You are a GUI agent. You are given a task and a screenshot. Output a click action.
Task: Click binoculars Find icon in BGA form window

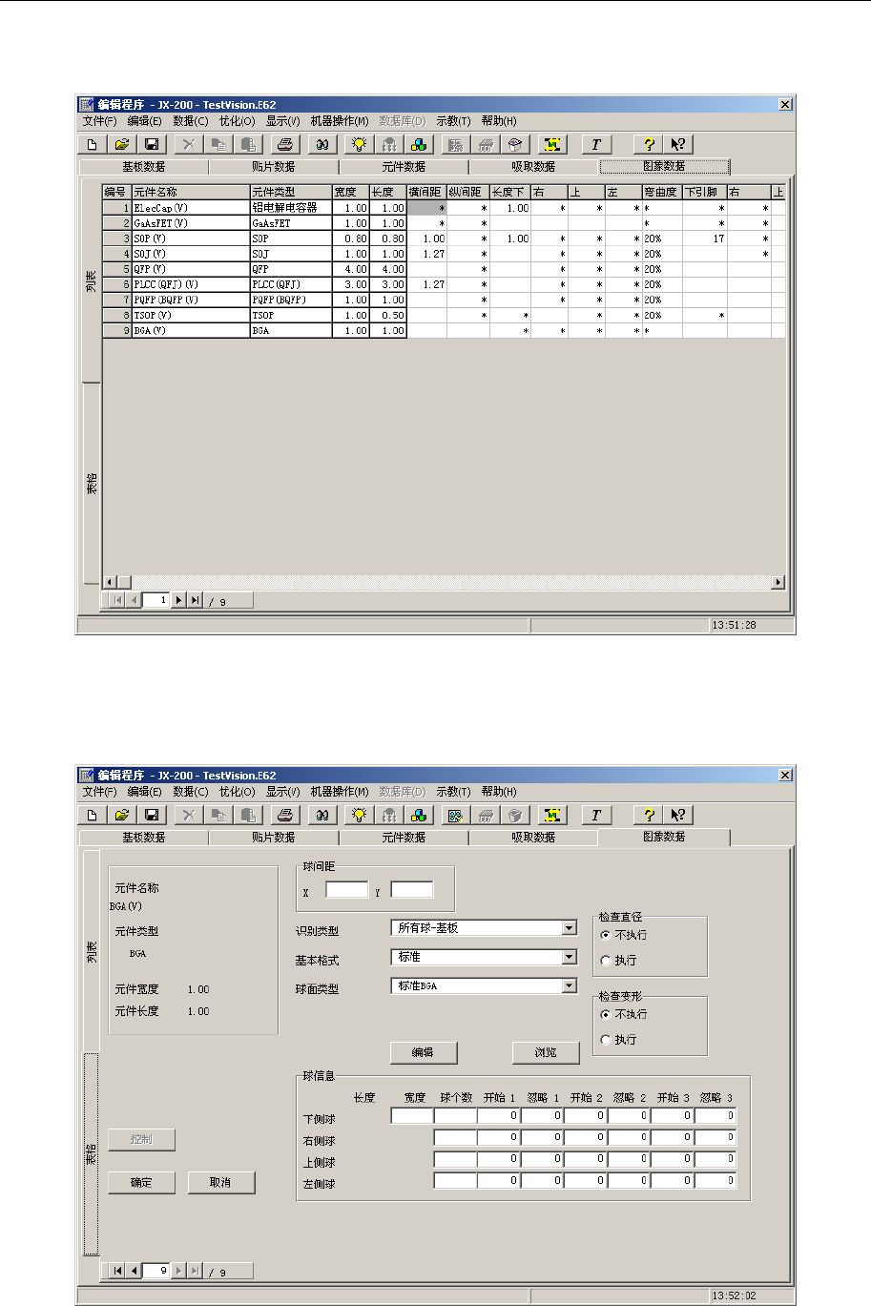pos(322,815)
